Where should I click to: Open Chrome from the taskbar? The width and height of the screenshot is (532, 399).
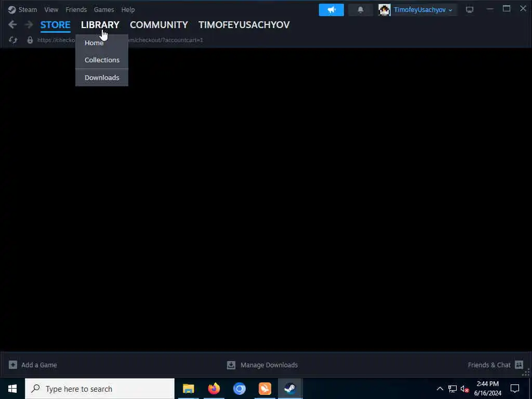pos(239,389)
